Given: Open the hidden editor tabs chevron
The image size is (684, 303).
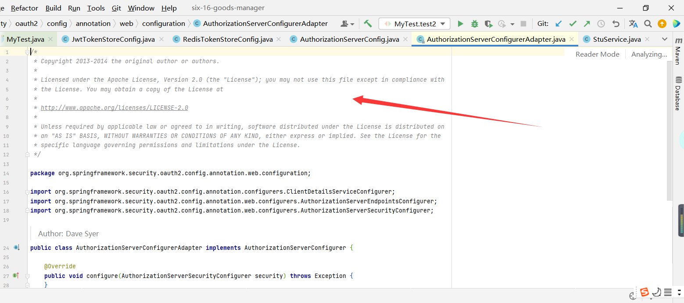Looking at the screenshot, I should (x=665, y=39).
